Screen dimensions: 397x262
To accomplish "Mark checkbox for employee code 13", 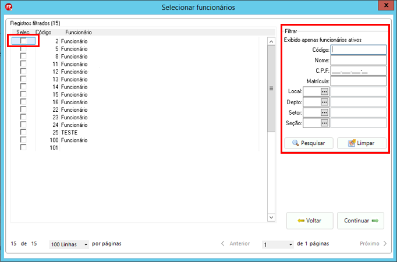I will 23,79.
